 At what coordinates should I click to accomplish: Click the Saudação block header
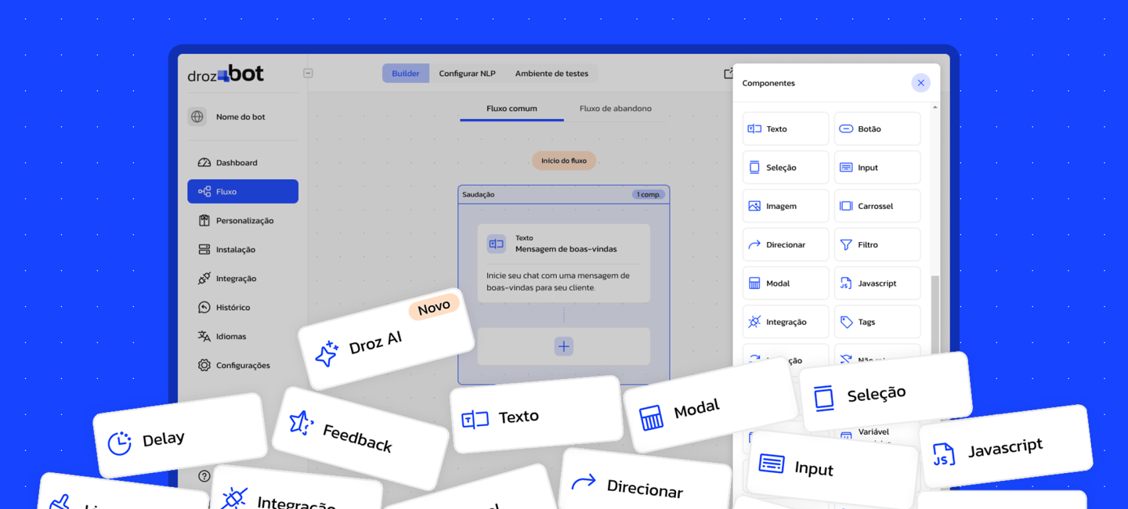point(563,194)
